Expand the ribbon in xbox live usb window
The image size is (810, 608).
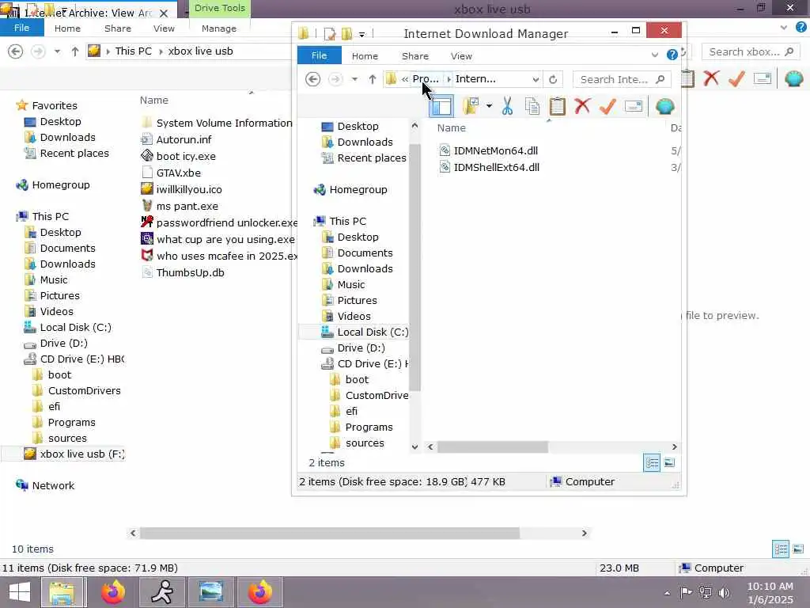[784, 28]
